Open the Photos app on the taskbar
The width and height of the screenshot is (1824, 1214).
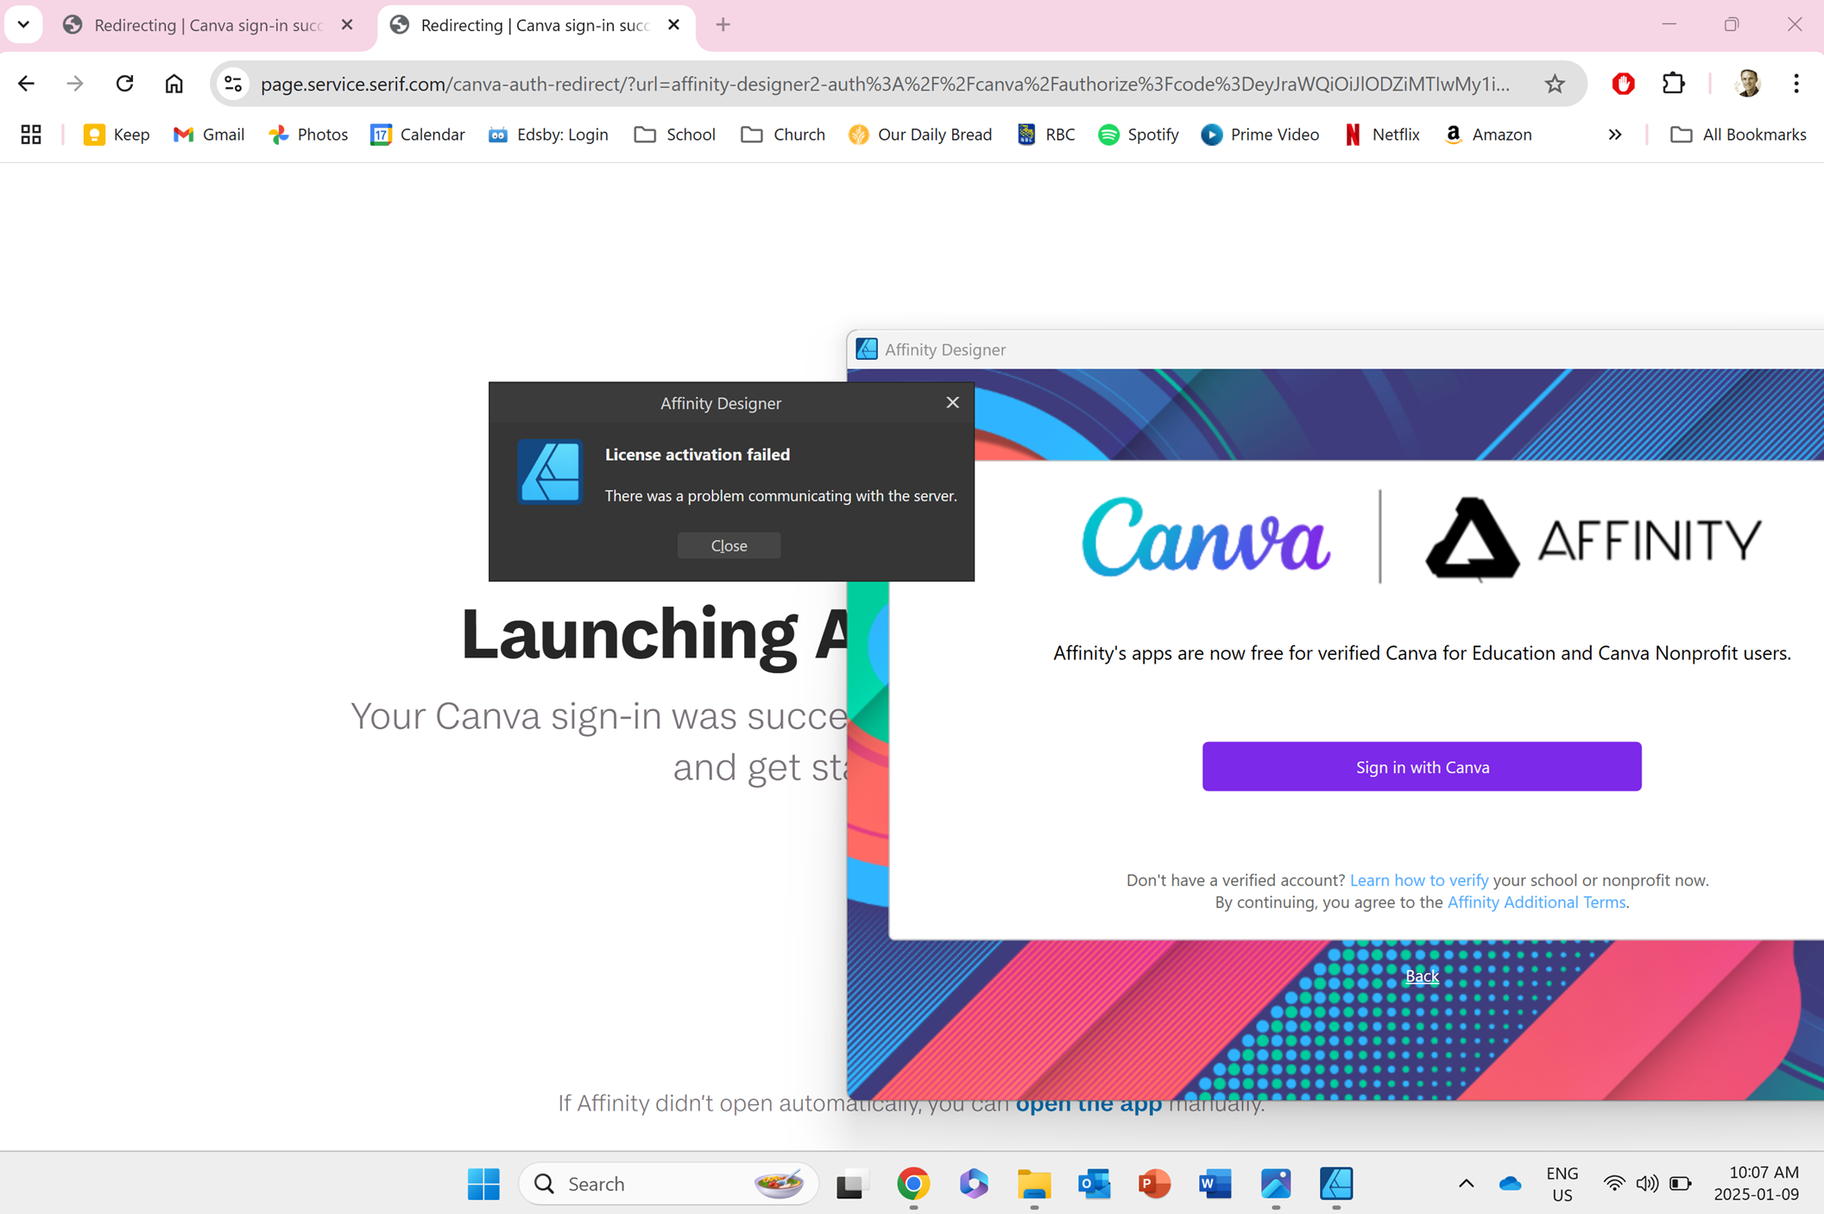click(1276, 1184)
